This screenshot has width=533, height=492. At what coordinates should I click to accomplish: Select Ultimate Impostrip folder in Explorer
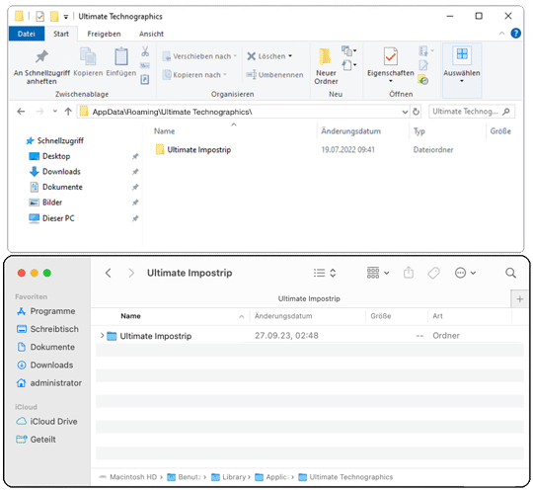[x=192, y=150]
